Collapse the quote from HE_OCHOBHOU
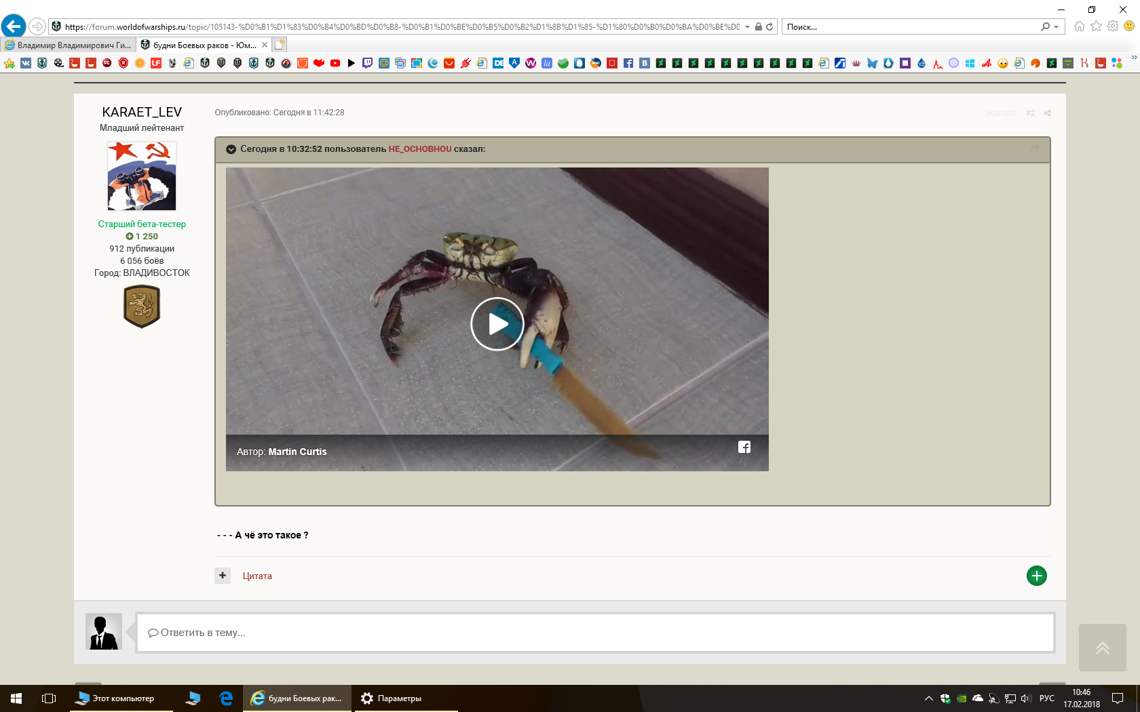This screenshot has width=1140, height=712. [231, 149]
